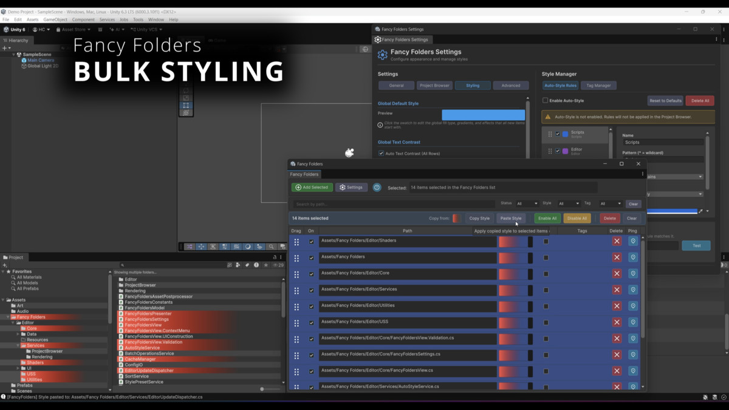Click the Search by path field
The width and height of the screenshot is (729, 410).
pos(394,204)
